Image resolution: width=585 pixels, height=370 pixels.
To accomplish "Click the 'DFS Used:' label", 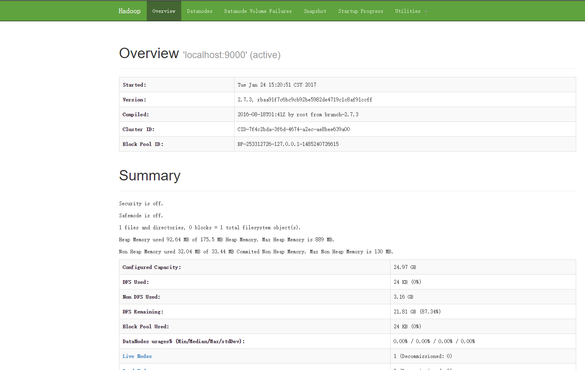I will click(x=136, y=282).
